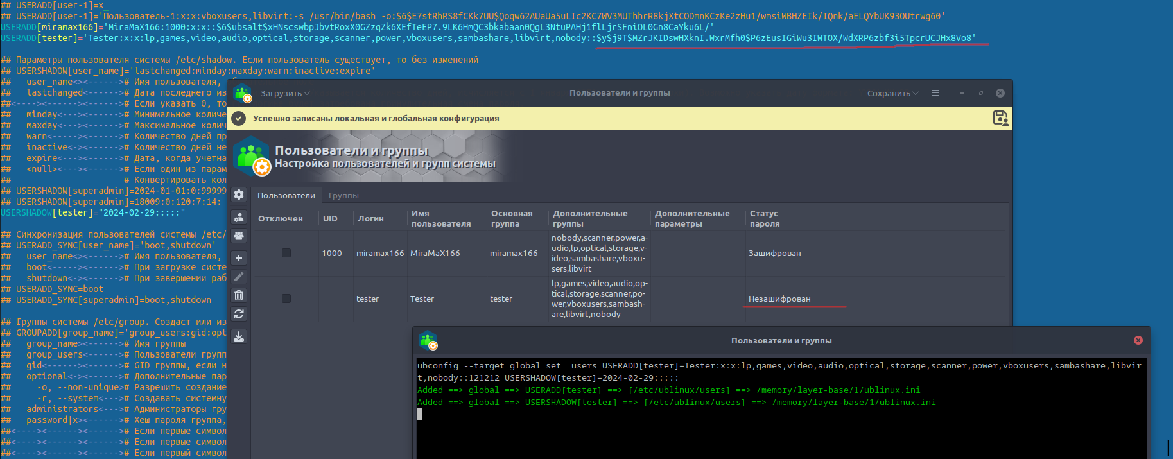Screen dimensions: 1173x459
Task: Refresh the user list with the reload icon
Action: [x=239, y=314]
